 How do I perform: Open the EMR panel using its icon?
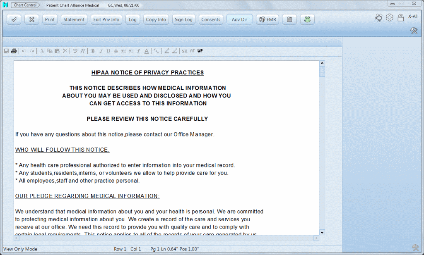click(x=267, y=19)
